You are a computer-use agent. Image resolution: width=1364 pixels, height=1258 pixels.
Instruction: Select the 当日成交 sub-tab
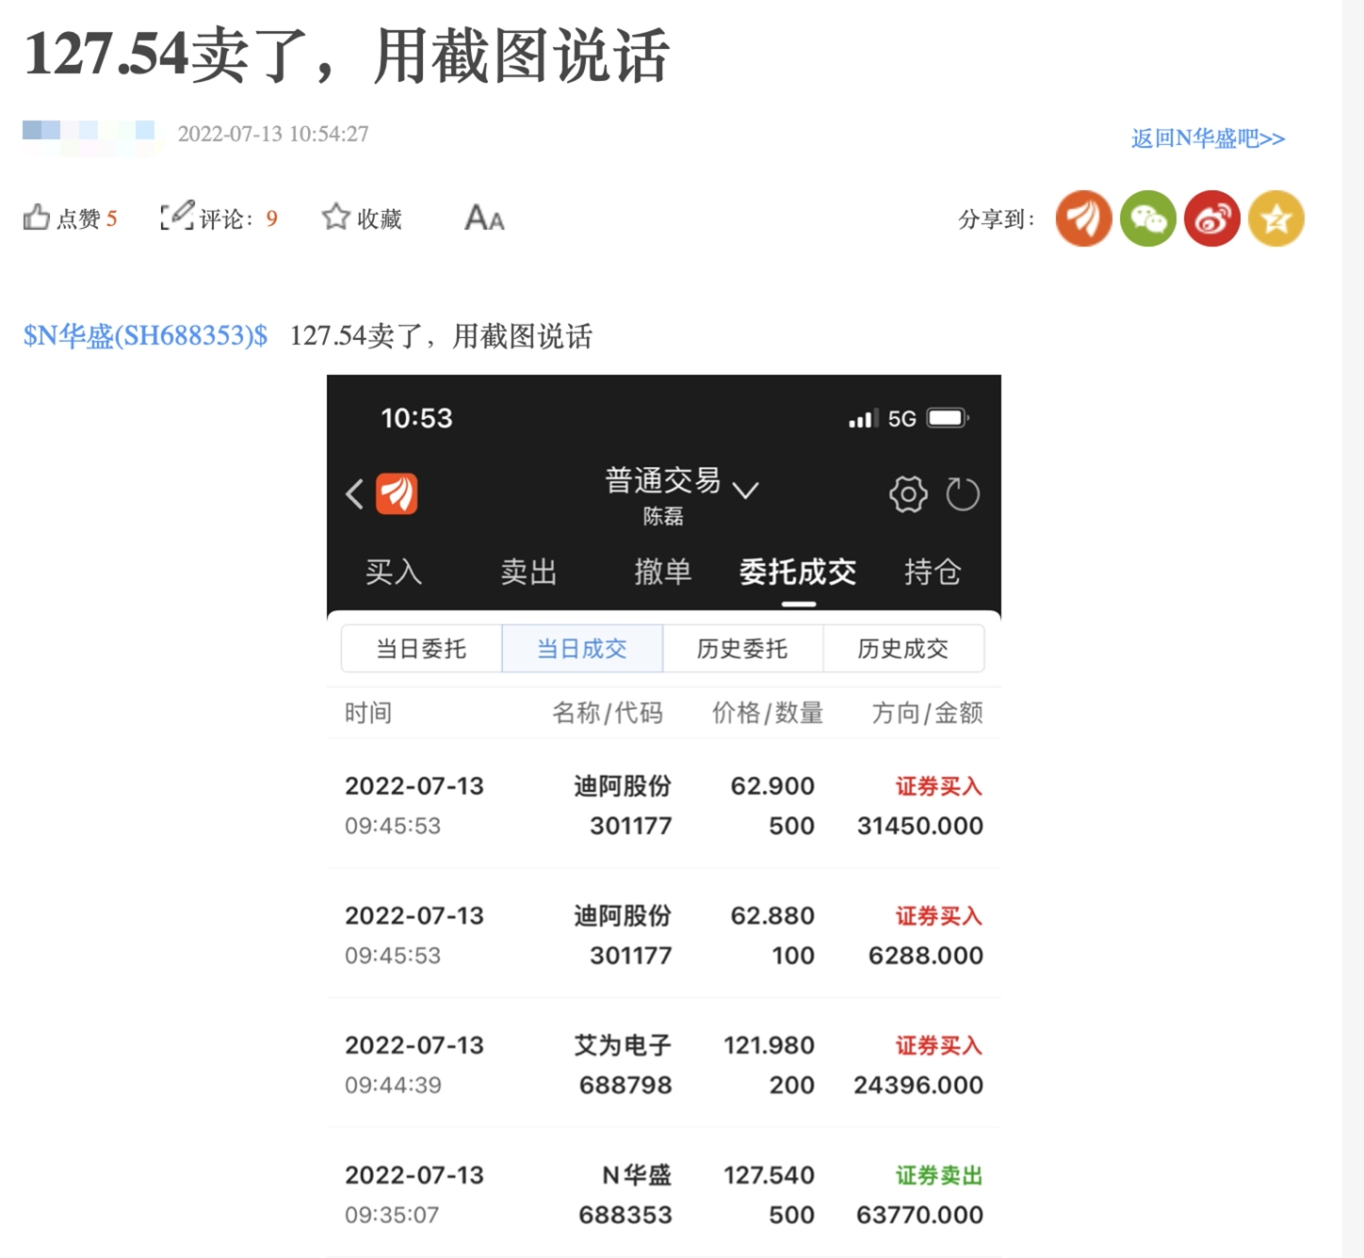(582, 649)
